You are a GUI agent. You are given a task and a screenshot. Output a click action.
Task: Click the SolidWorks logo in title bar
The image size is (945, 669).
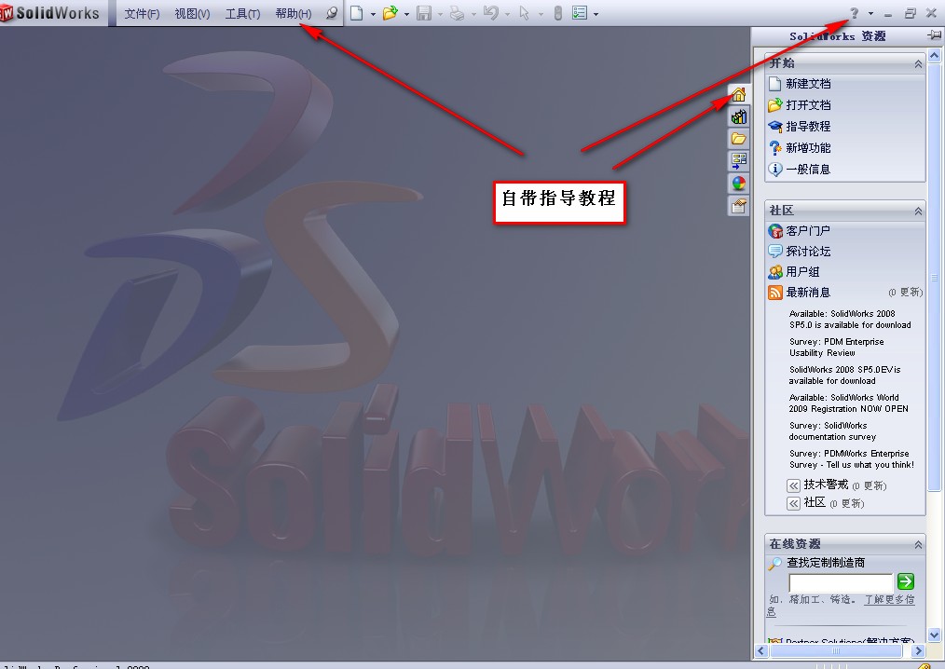pos(50,13)
